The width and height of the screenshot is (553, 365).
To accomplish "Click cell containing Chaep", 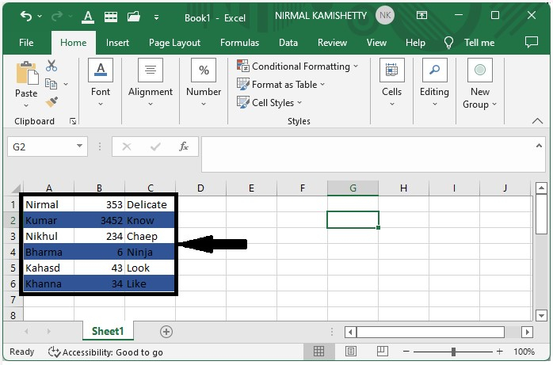I will (150, 236).
